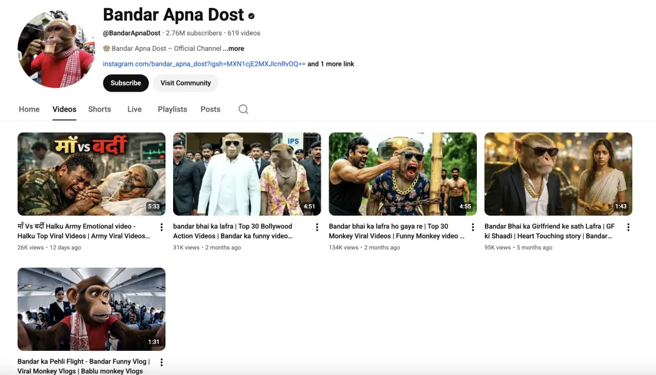Open options menu for Bollywood Action Videos video
The height and width of the screenshot is (375, 656).
coord(317,227)
